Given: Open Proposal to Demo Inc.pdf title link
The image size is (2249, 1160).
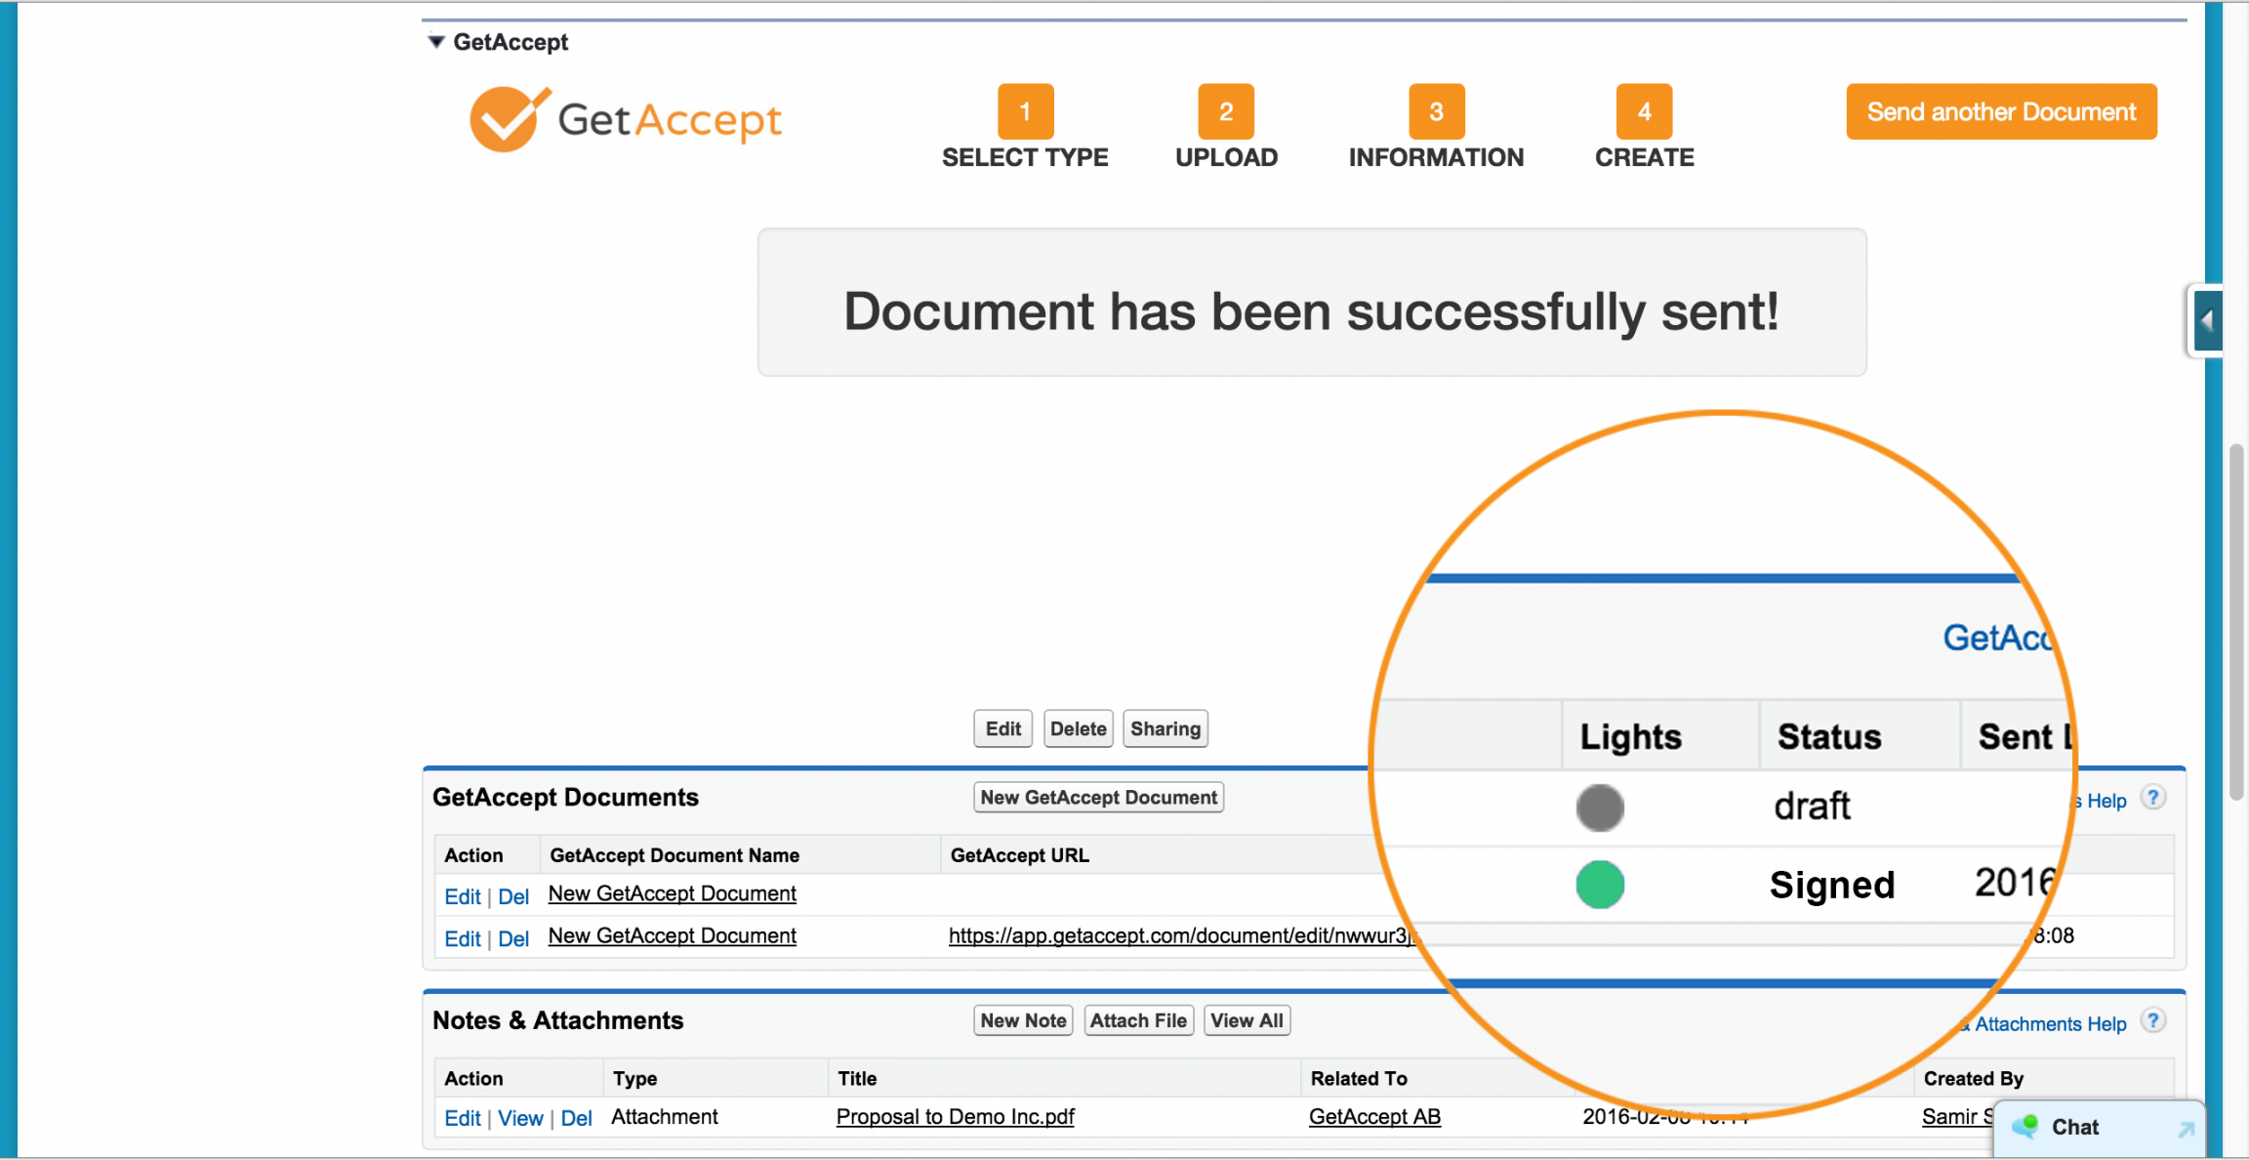Looking at the screenshot, I should (955, 1116).
